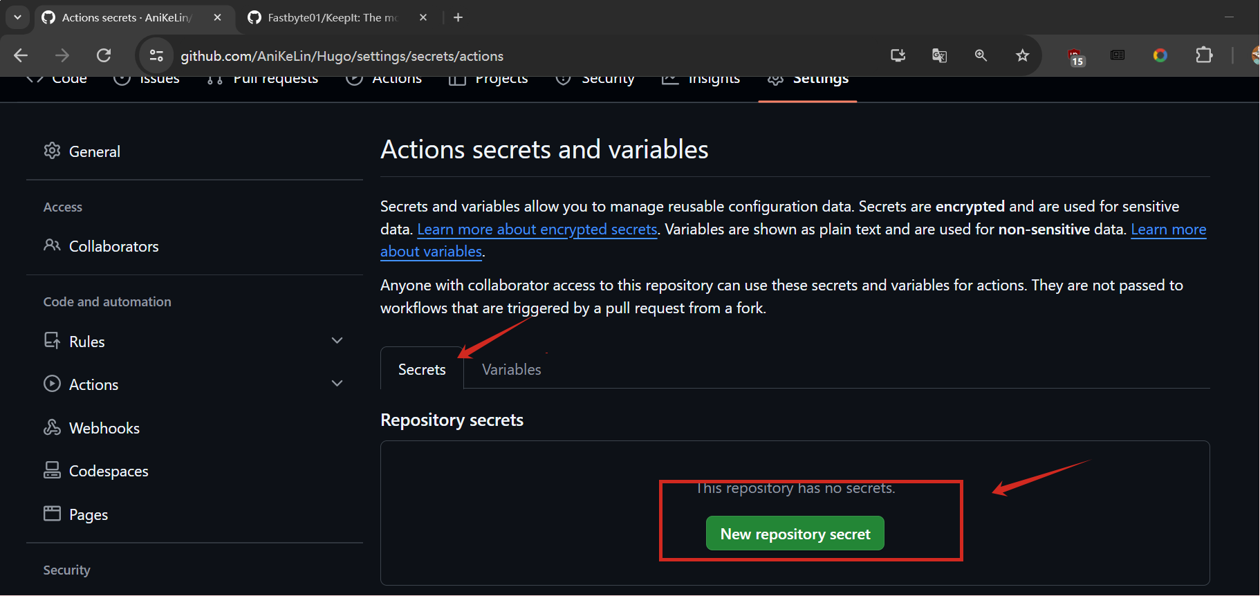Expand the Actions section chevron
Viewport: 1260px width, 596px height.
pos(337,384)
